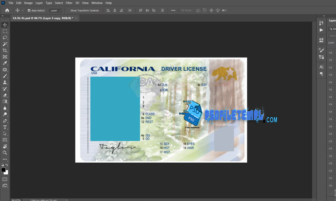
Task: Open the Image menu
Action: 28,3
